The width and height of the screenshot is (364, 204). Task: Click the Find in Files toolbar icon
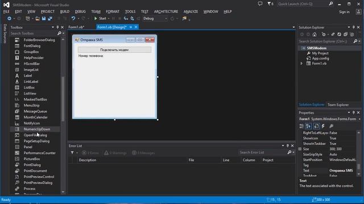184,19
